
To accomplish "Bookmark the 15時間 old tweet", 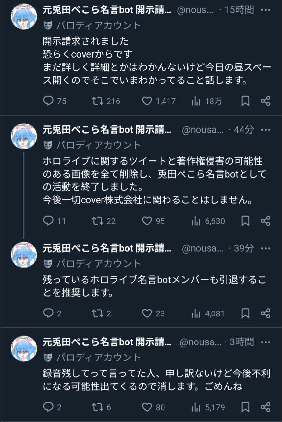I will 245,101.
